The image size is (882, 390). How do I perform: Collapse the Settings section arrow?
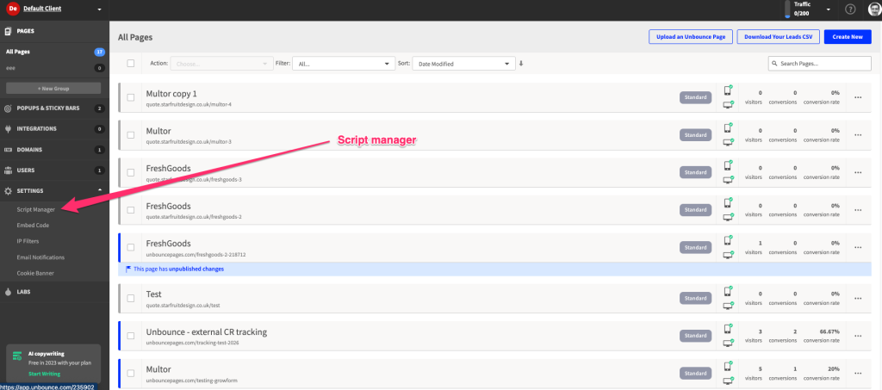(100, 190)
